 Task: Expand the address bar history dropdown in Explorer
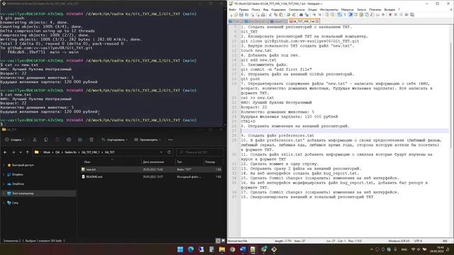coord(161,152)
